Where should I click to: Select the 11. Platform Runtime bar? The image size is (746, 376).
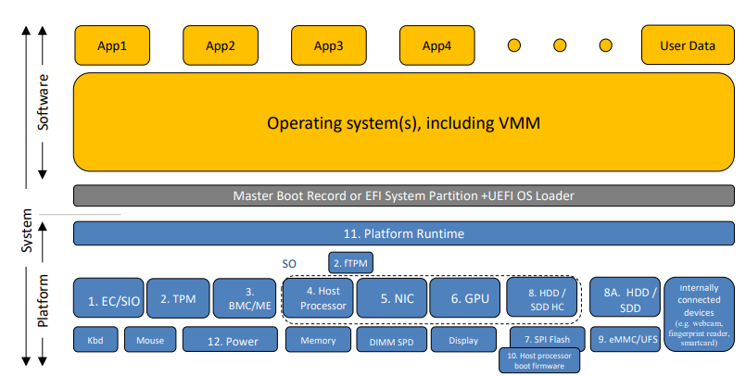[x=403, y=233]
